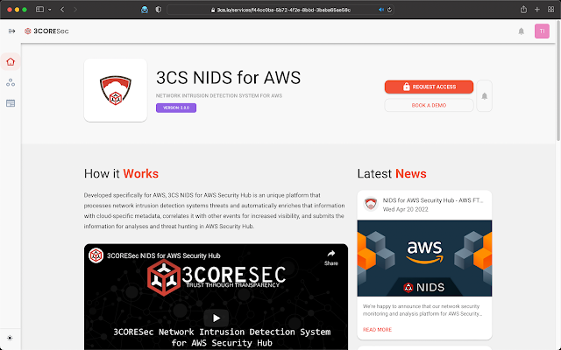
Task: Click the page vertical scrollbar
Action: tap(558, 82)
